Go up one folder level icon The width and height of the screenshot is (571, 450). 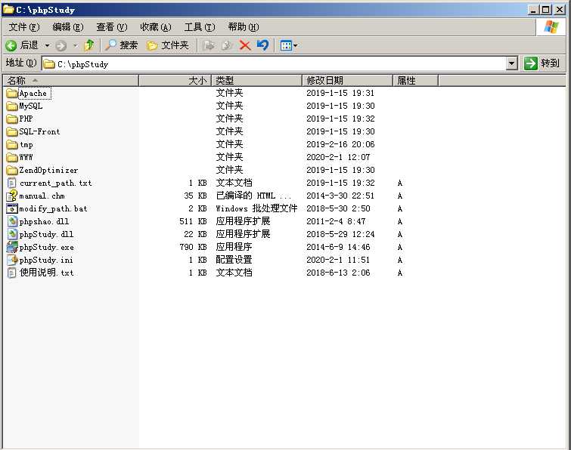coord(88,45)
